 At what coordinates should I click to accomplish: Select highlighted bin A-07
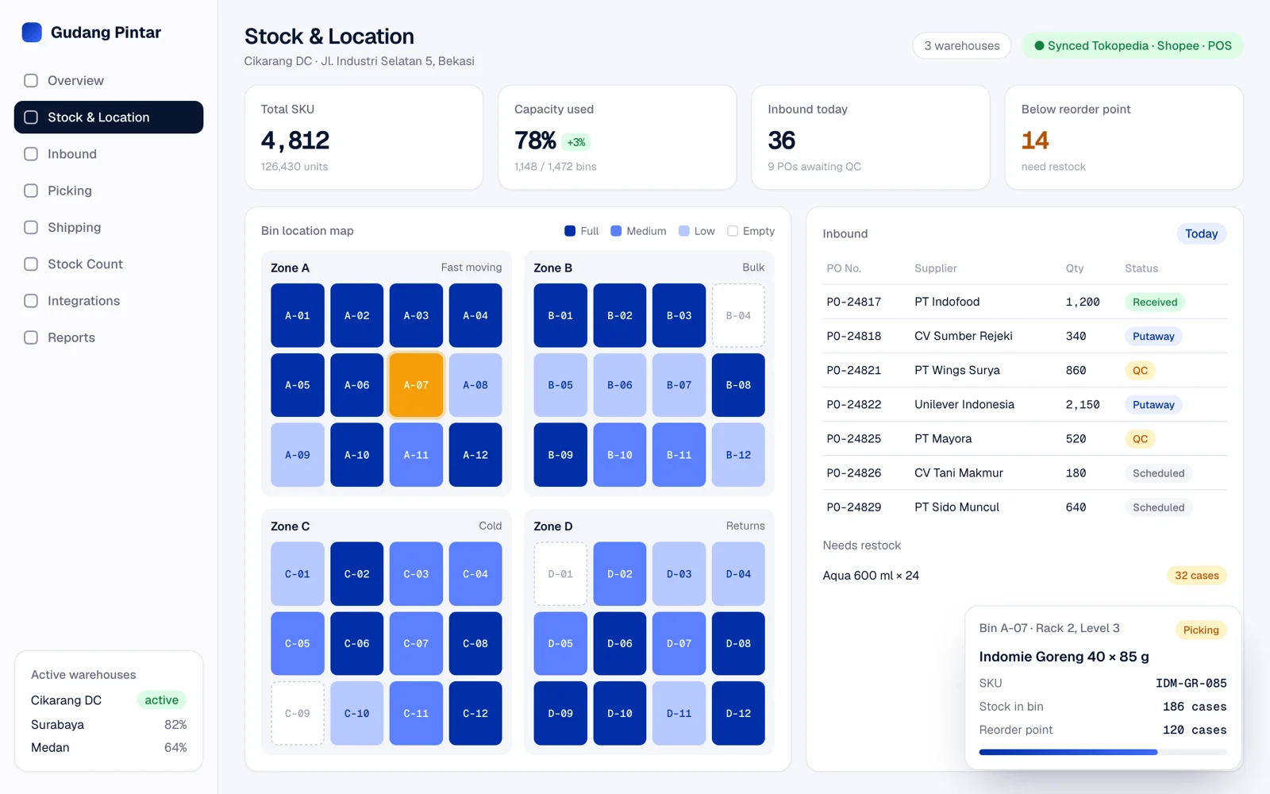tap(416, 385)
